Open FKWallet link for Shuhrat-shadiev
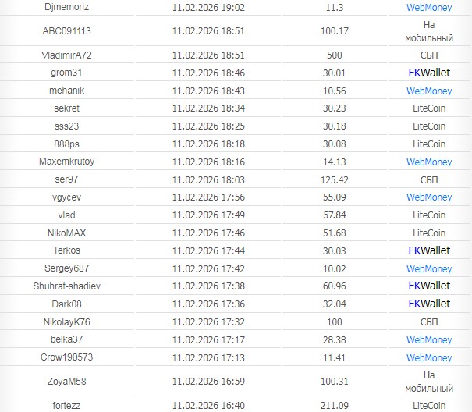Viewport: 472px width, 412px height. coord(428,286)
